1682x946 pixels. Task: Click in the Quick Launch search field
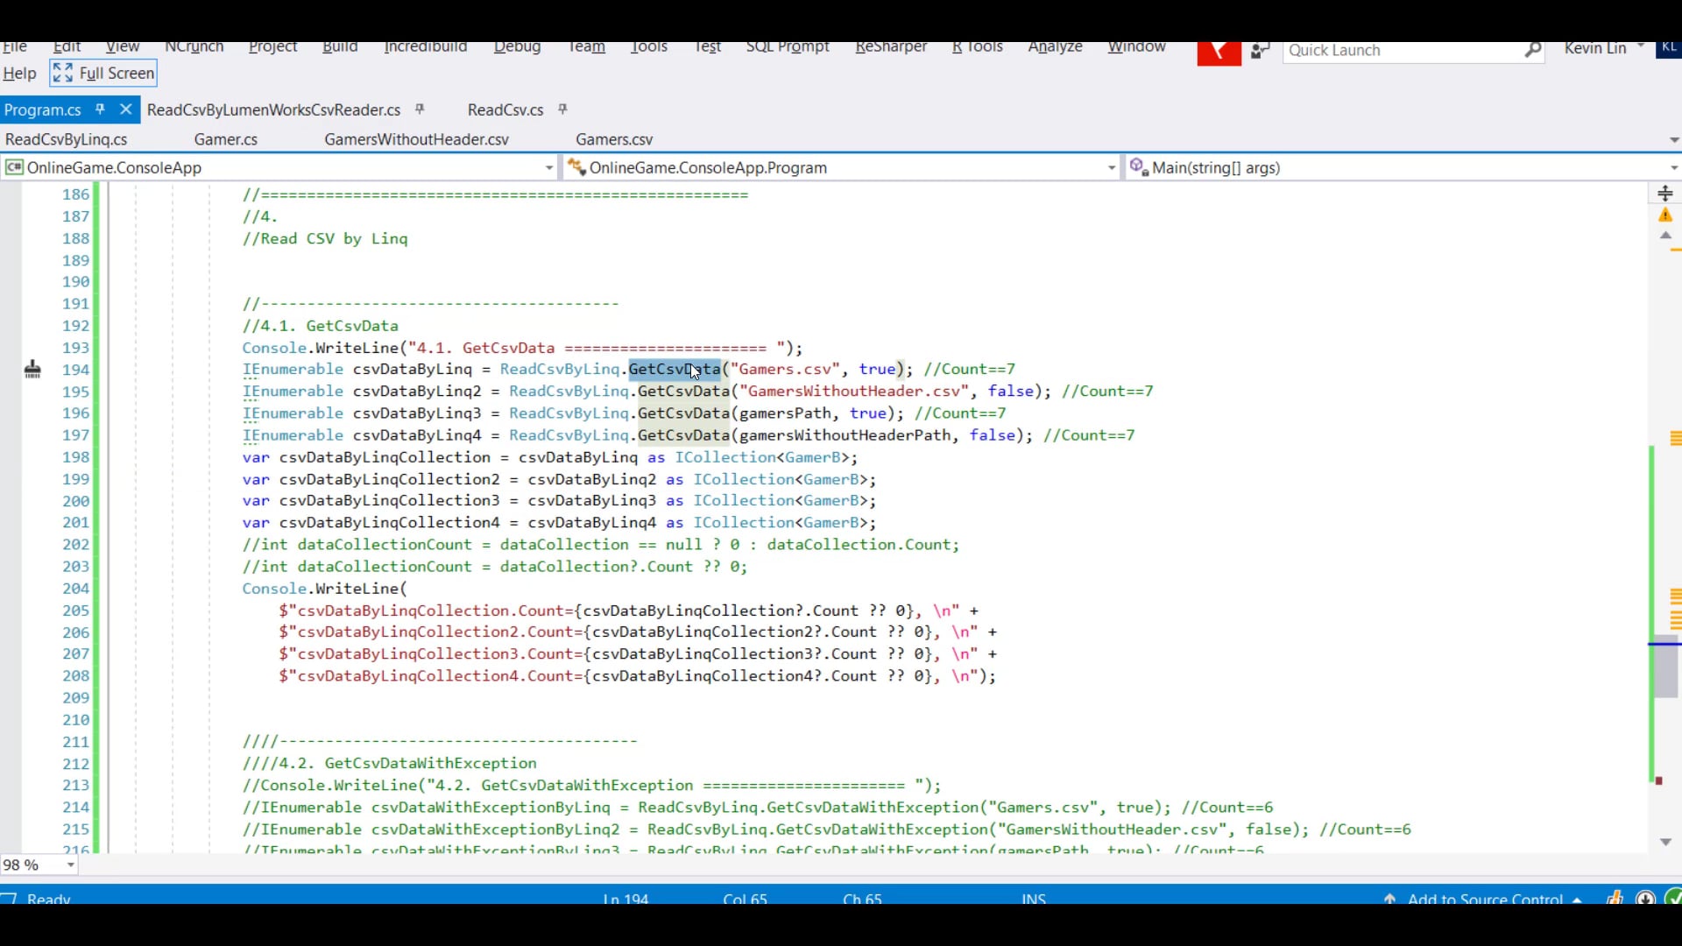click(x=1402, y=51)
